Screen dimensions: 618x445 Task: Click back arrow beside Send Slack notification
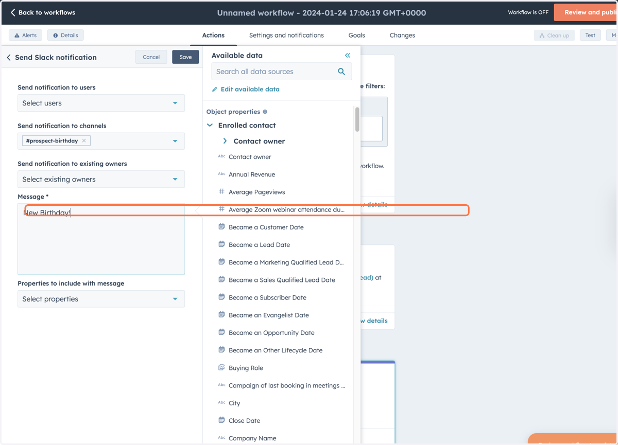pyautogui.click(x=9, y=57)
